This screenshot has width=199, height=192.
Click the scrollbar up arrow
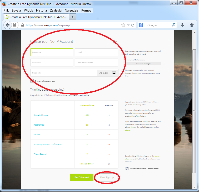pos(195,32)
